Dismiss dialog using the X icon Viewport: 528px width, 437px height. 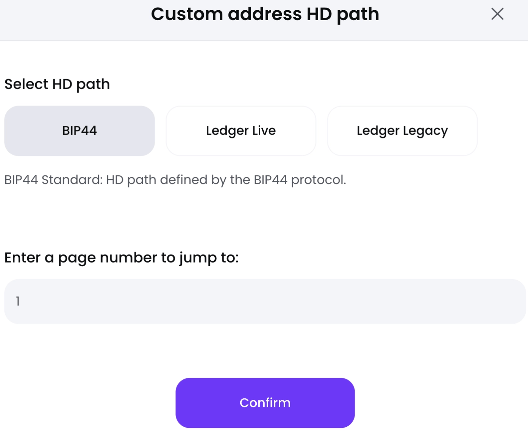(497, 14)
